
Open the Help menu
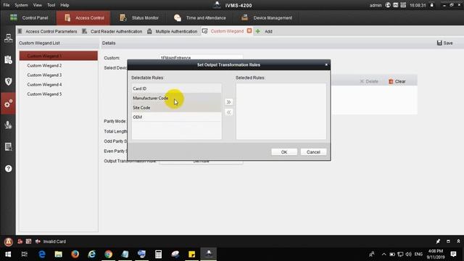65,5
